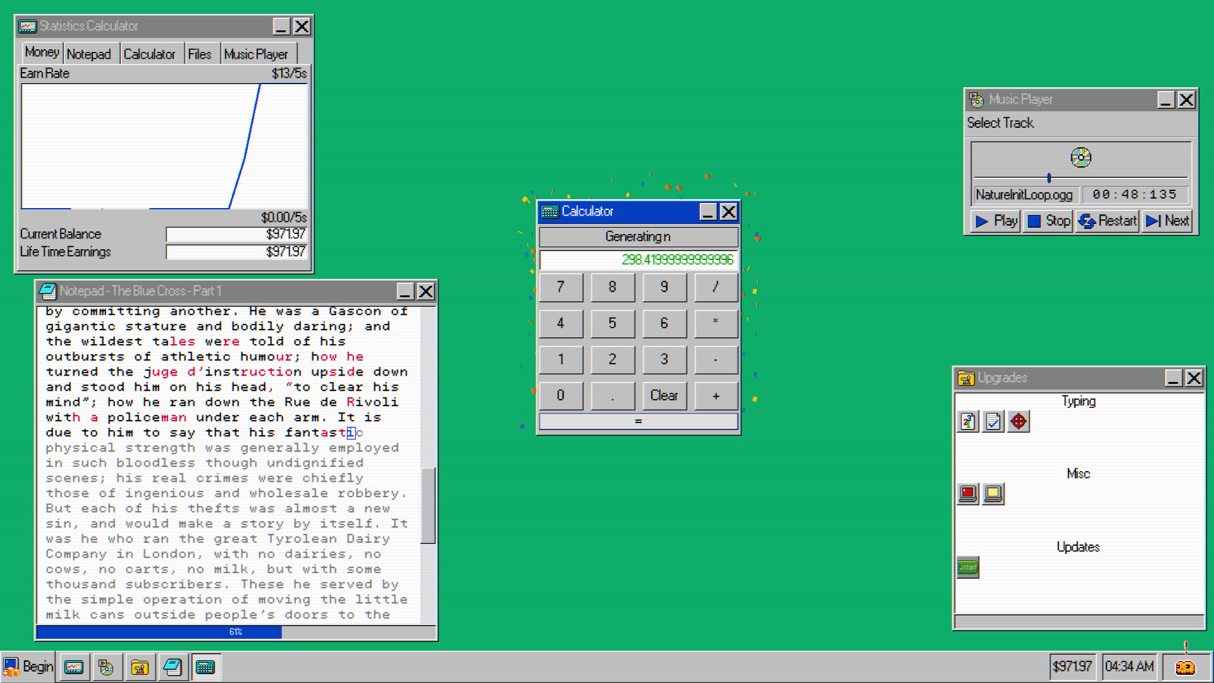This screenshot has width=1214, height=683.
Task: Click the Notepad 61% progress bar
Action: (x=236, y=632)
